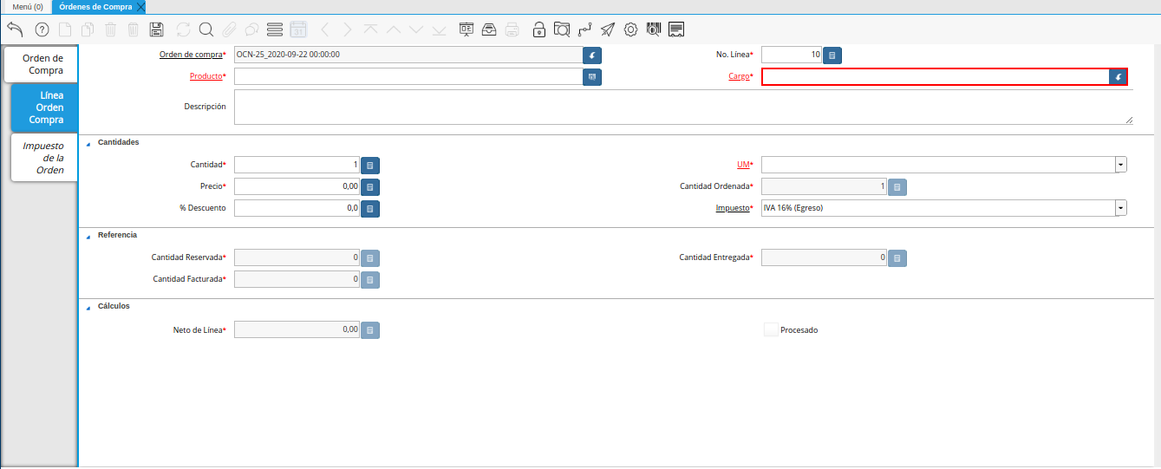Close the Órdenes de Compra tab

[140, 7]
